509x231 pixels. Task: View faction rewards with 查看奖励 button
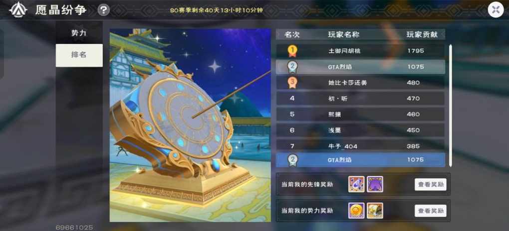point(431,211)
